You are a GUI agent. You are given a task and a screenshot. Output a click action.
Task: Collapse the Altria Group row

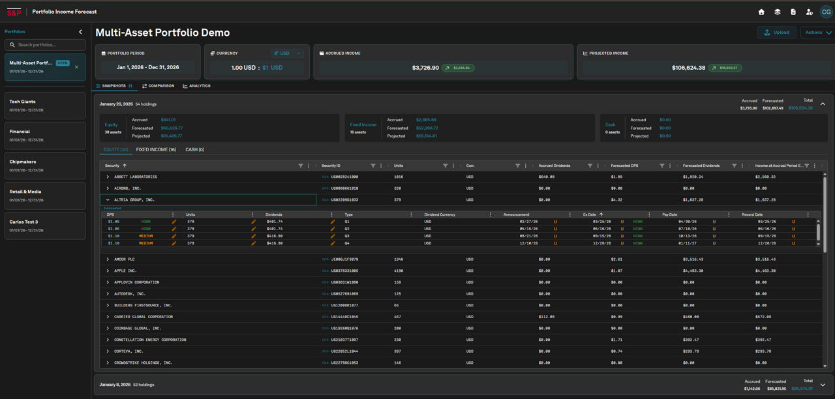pyautogui.click(x=108, y=200)
